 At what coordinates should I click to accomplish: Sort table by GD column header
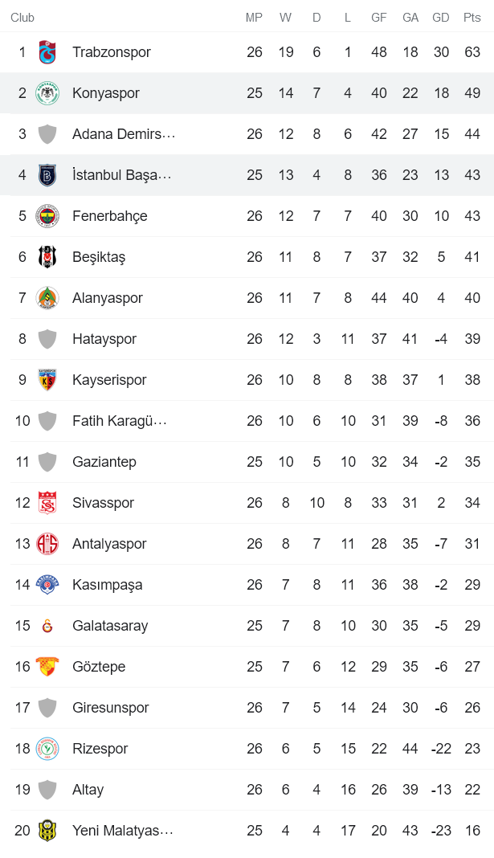[x=440, y=18]
